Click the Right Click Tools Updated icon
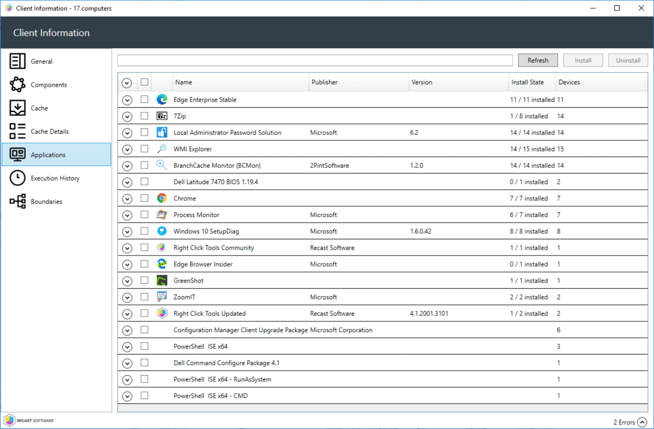Image resolution: width=654 pixels, height=429 pixels. (x=162, y=313)
